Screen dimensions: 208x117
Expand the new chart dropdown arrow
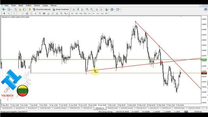(6, 9)
